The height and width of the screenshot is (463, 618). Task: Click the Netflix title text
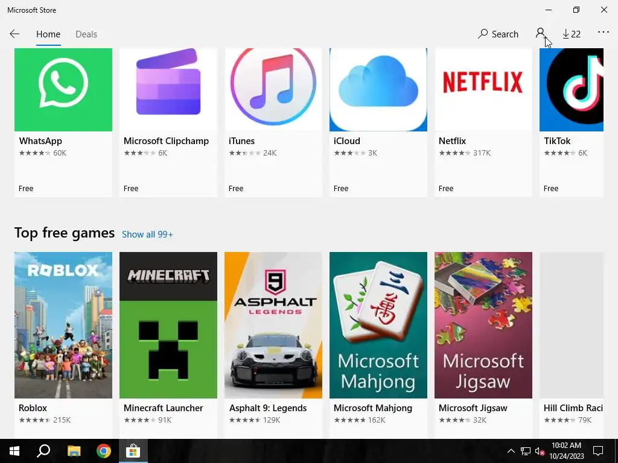[452, 141]
